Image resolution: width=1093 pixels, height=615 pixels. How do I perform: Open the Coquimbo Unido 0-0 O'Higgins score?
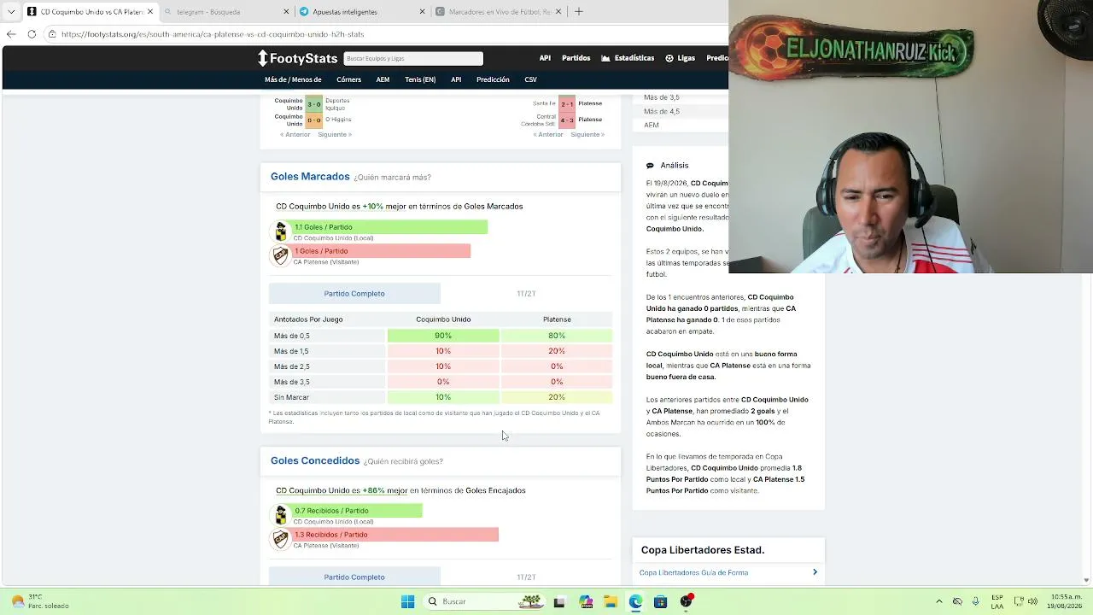tap(314, 120)
